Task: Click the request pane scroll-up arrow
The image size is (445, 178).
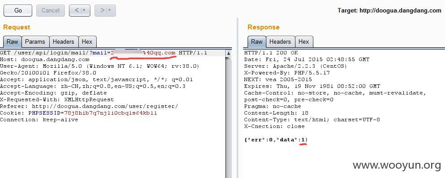Action: point(228,54)
